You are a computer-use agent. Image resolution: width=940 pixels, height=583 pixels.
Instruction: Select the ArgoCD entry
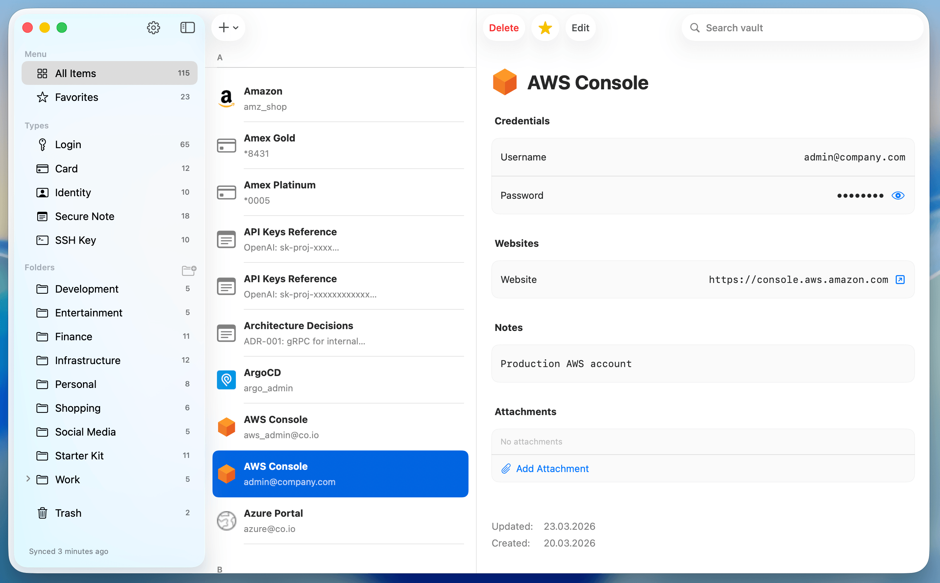coord(340,380)
